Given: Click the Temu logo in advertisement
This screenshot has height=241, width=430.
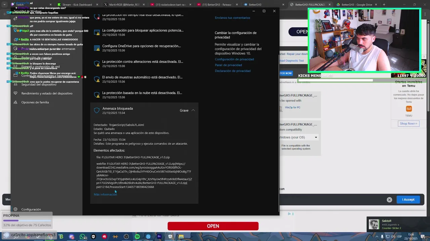Looking at the screenshot, I should [x=409, y=109].
